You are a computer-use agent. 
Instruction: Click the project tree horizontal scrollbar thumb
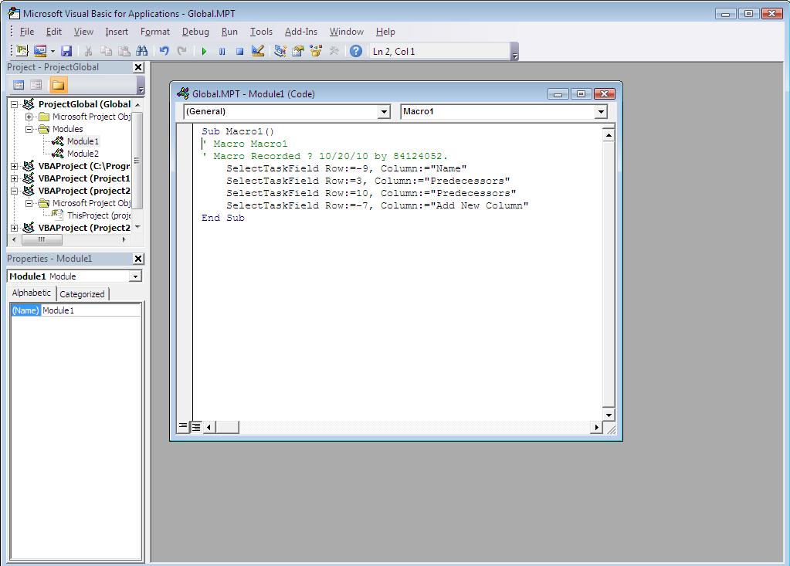coord(42,239)
